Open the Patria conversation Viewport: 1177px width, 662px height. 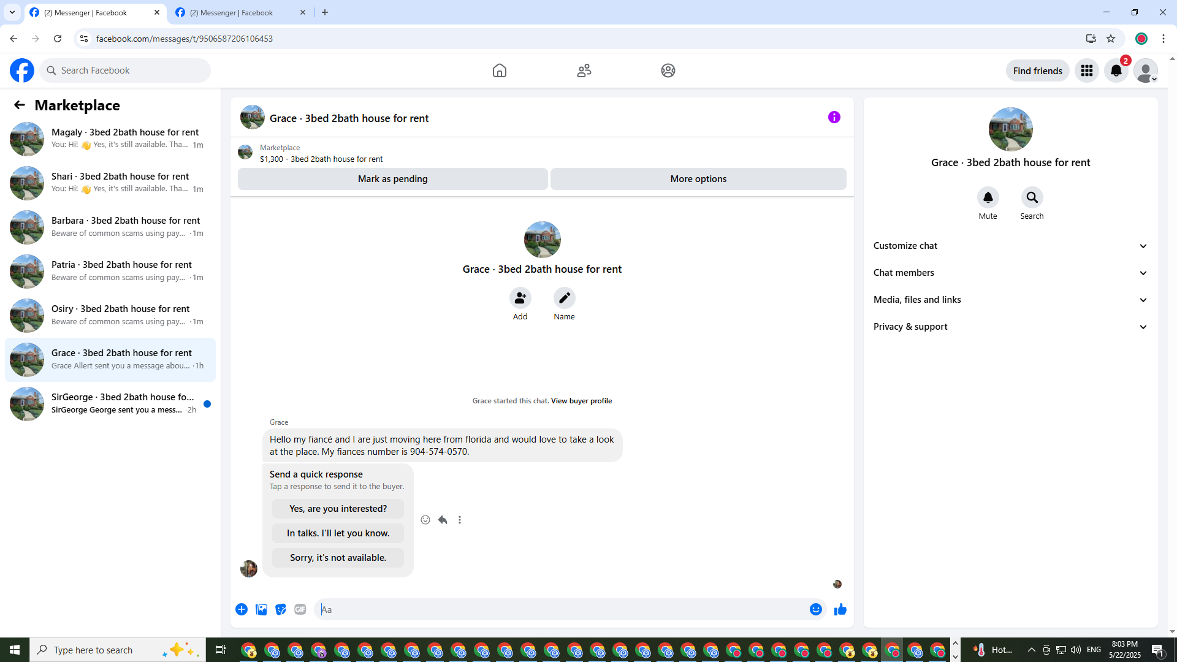[x=110, y=272]
